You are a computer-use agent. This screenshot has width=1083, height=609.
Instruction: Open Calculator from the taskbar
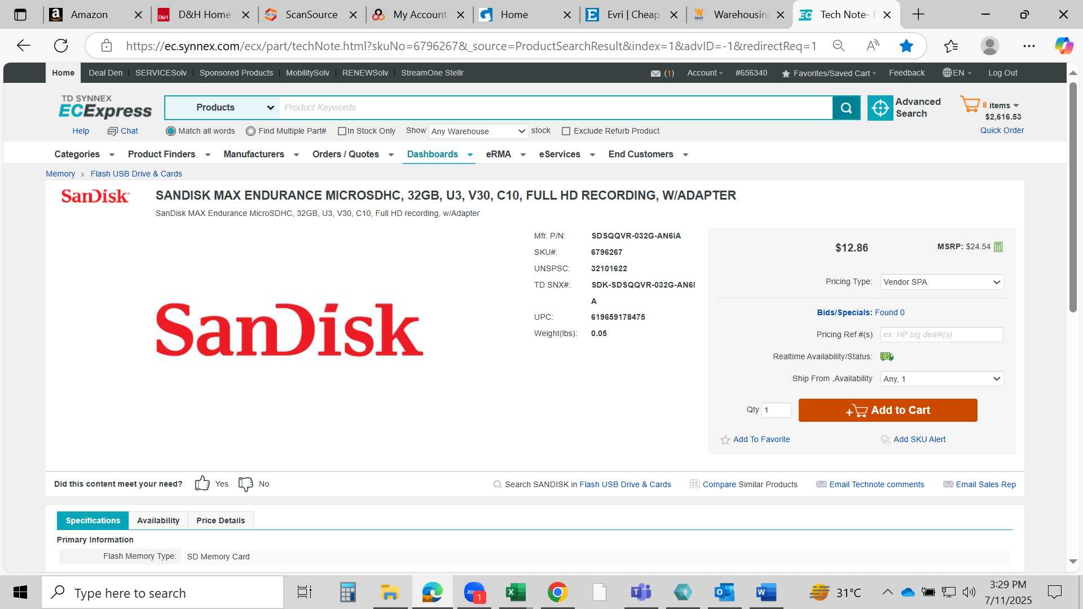click(348, 592)
